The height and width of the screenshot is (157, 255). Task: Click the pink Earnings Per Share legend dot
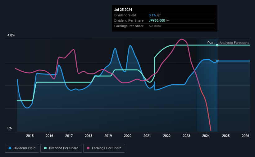point(88,148)
